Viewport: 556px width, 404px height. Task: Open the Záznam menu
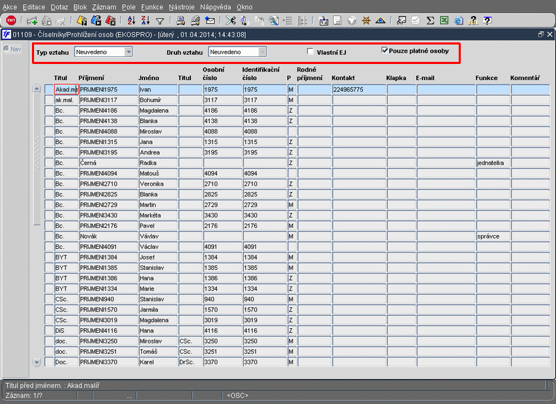coord(104,6)
